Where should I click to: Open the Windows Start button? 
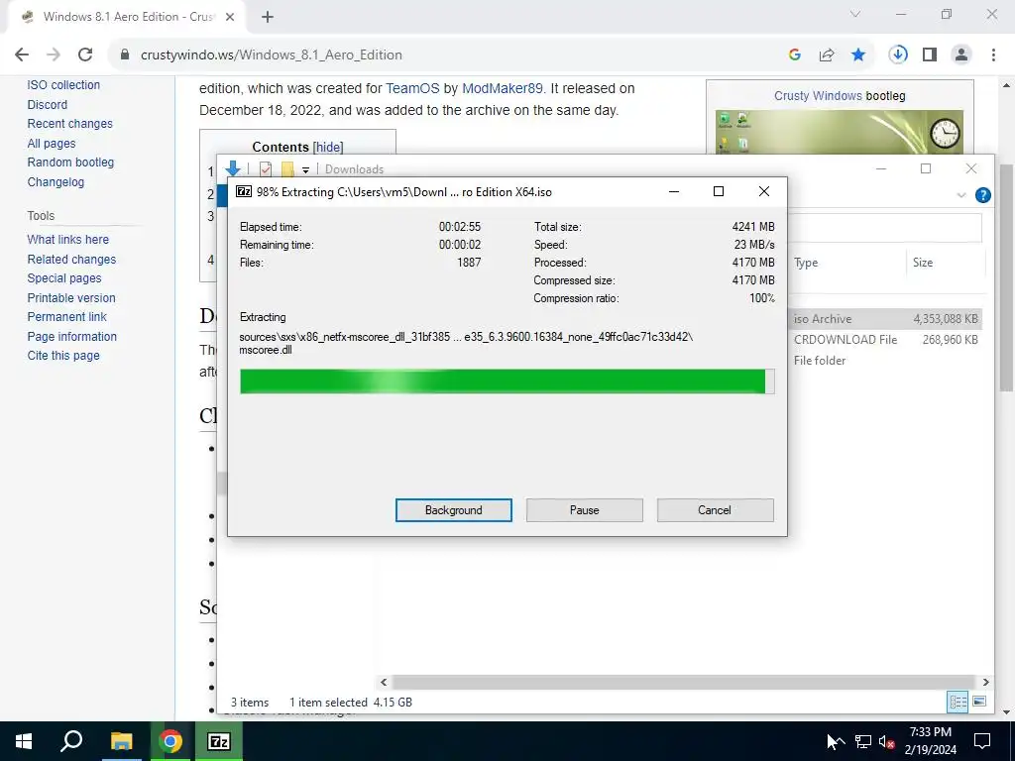pos(24,741)
